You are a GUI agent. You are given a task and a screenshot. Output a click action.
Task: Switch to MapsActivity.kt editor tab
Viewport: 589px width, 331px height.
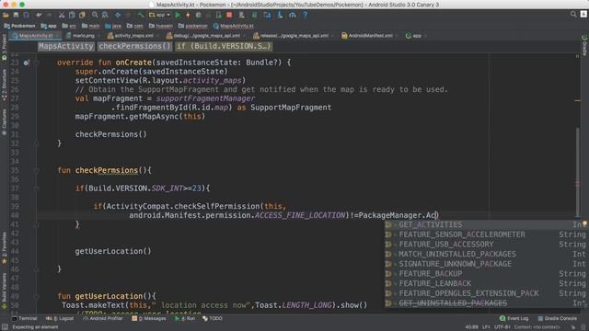[36, 36]
